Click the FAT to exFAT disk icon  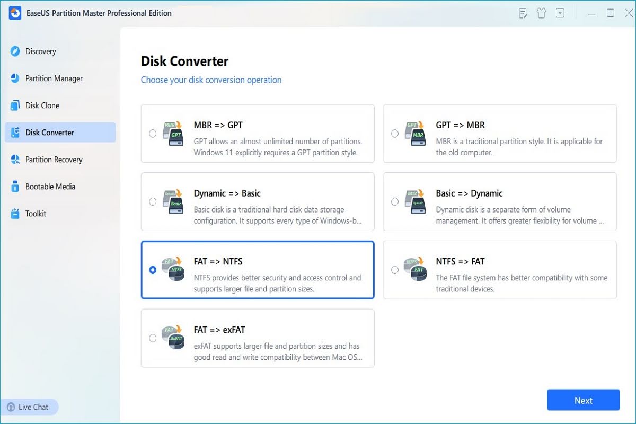pyautogui.click(x=173, y=338)
